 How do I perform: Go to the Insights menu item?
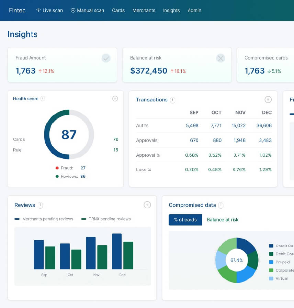pos(171,10)
